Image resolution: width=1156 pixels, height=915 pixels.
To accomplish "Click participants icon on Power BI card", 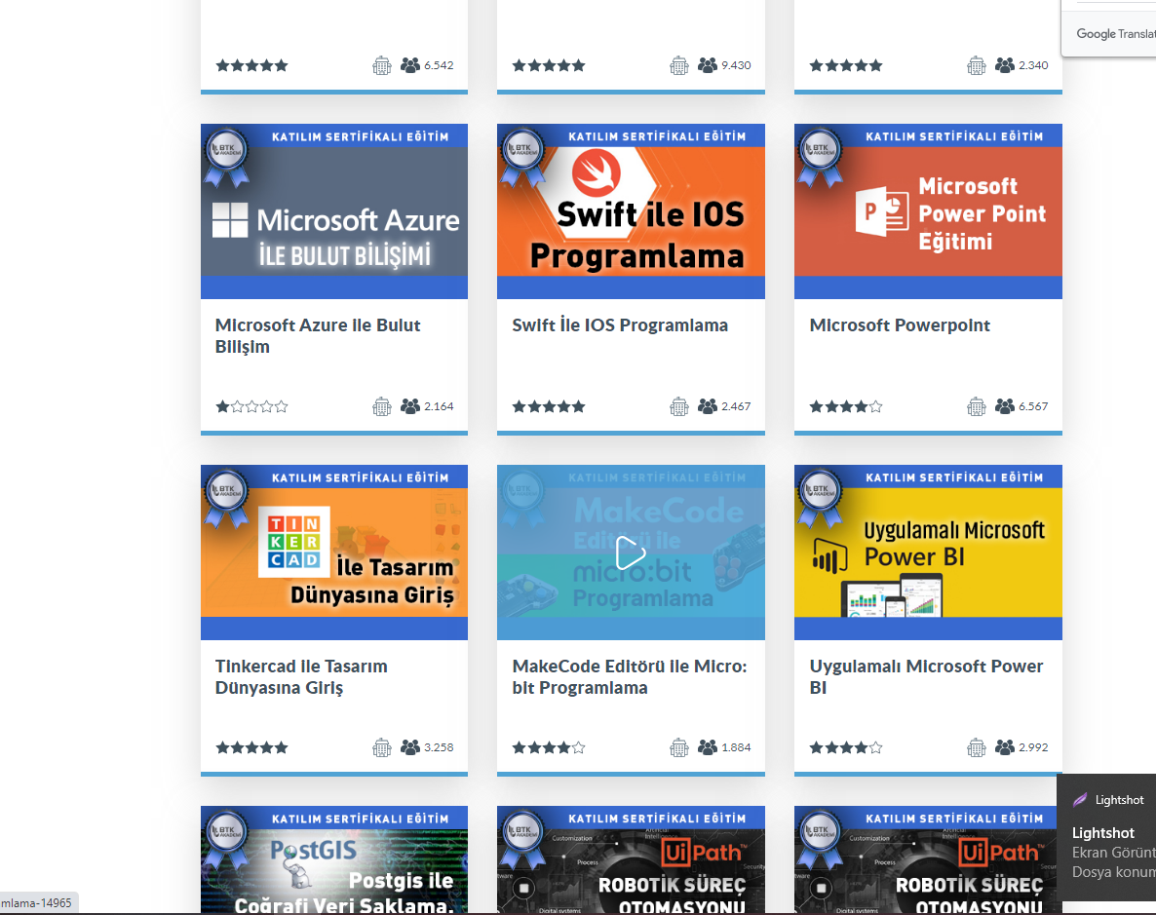I will pos(1004,747).
